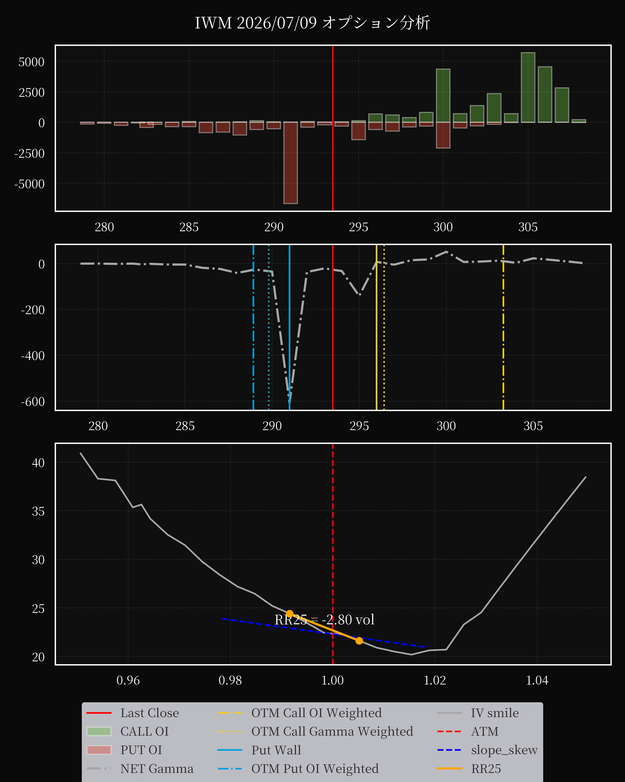Click the 0.96 x-axis label in smile chart
Screen dimensions: 625x782
[128, 680]
